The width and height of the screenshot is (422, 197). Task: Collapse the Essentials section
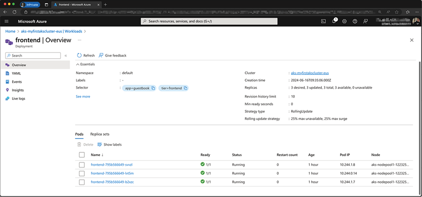tap(85, 64)
